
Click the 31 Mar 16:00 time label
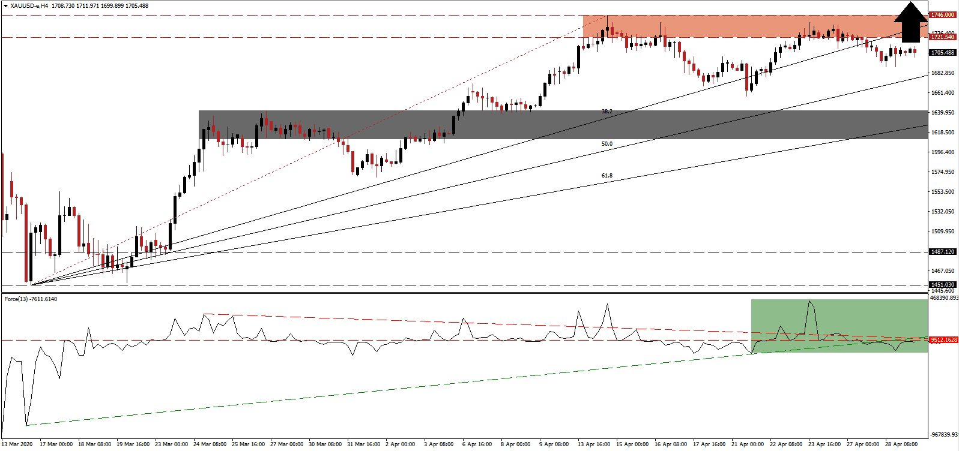click(364, 444)
